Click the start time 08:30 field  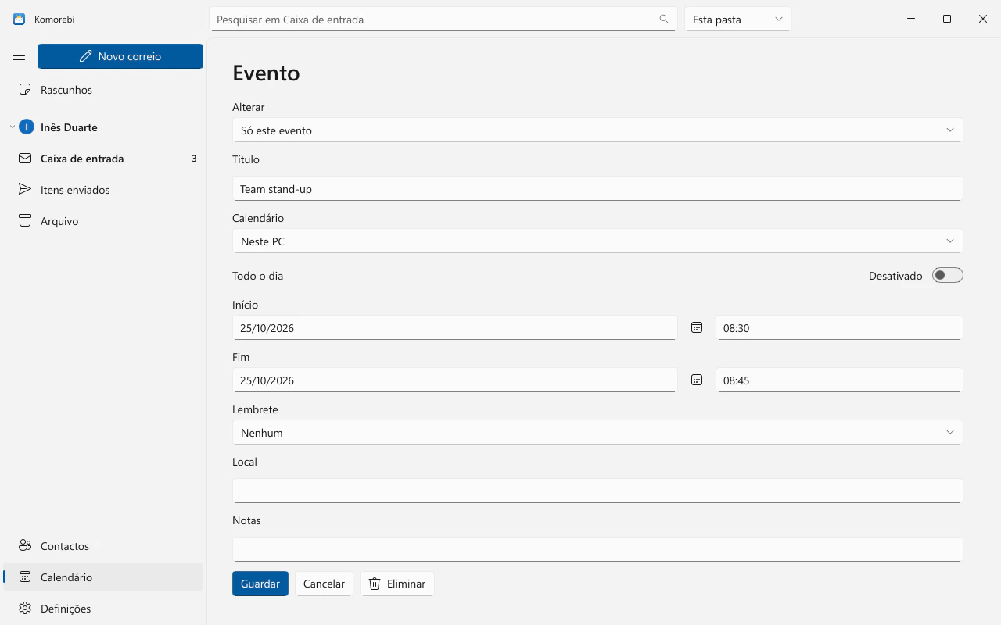[839, 327]
